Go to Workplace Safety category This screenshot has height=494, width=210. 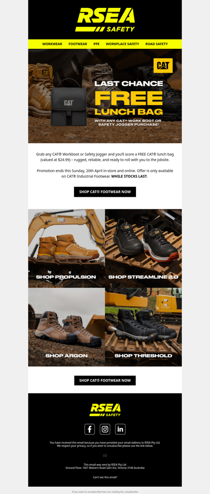(122, 44)
